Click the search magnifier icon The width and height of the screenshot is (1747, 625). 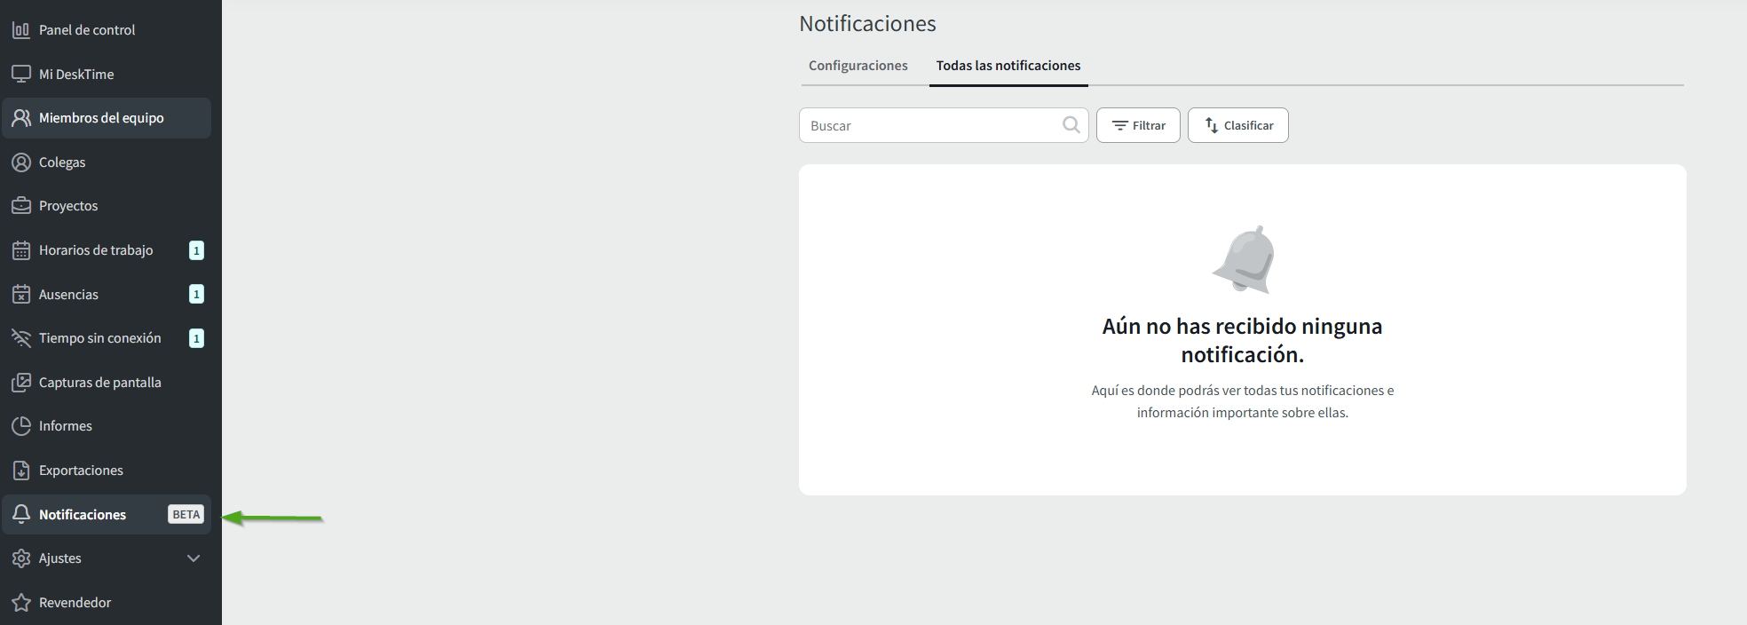tap(1071, 125)
